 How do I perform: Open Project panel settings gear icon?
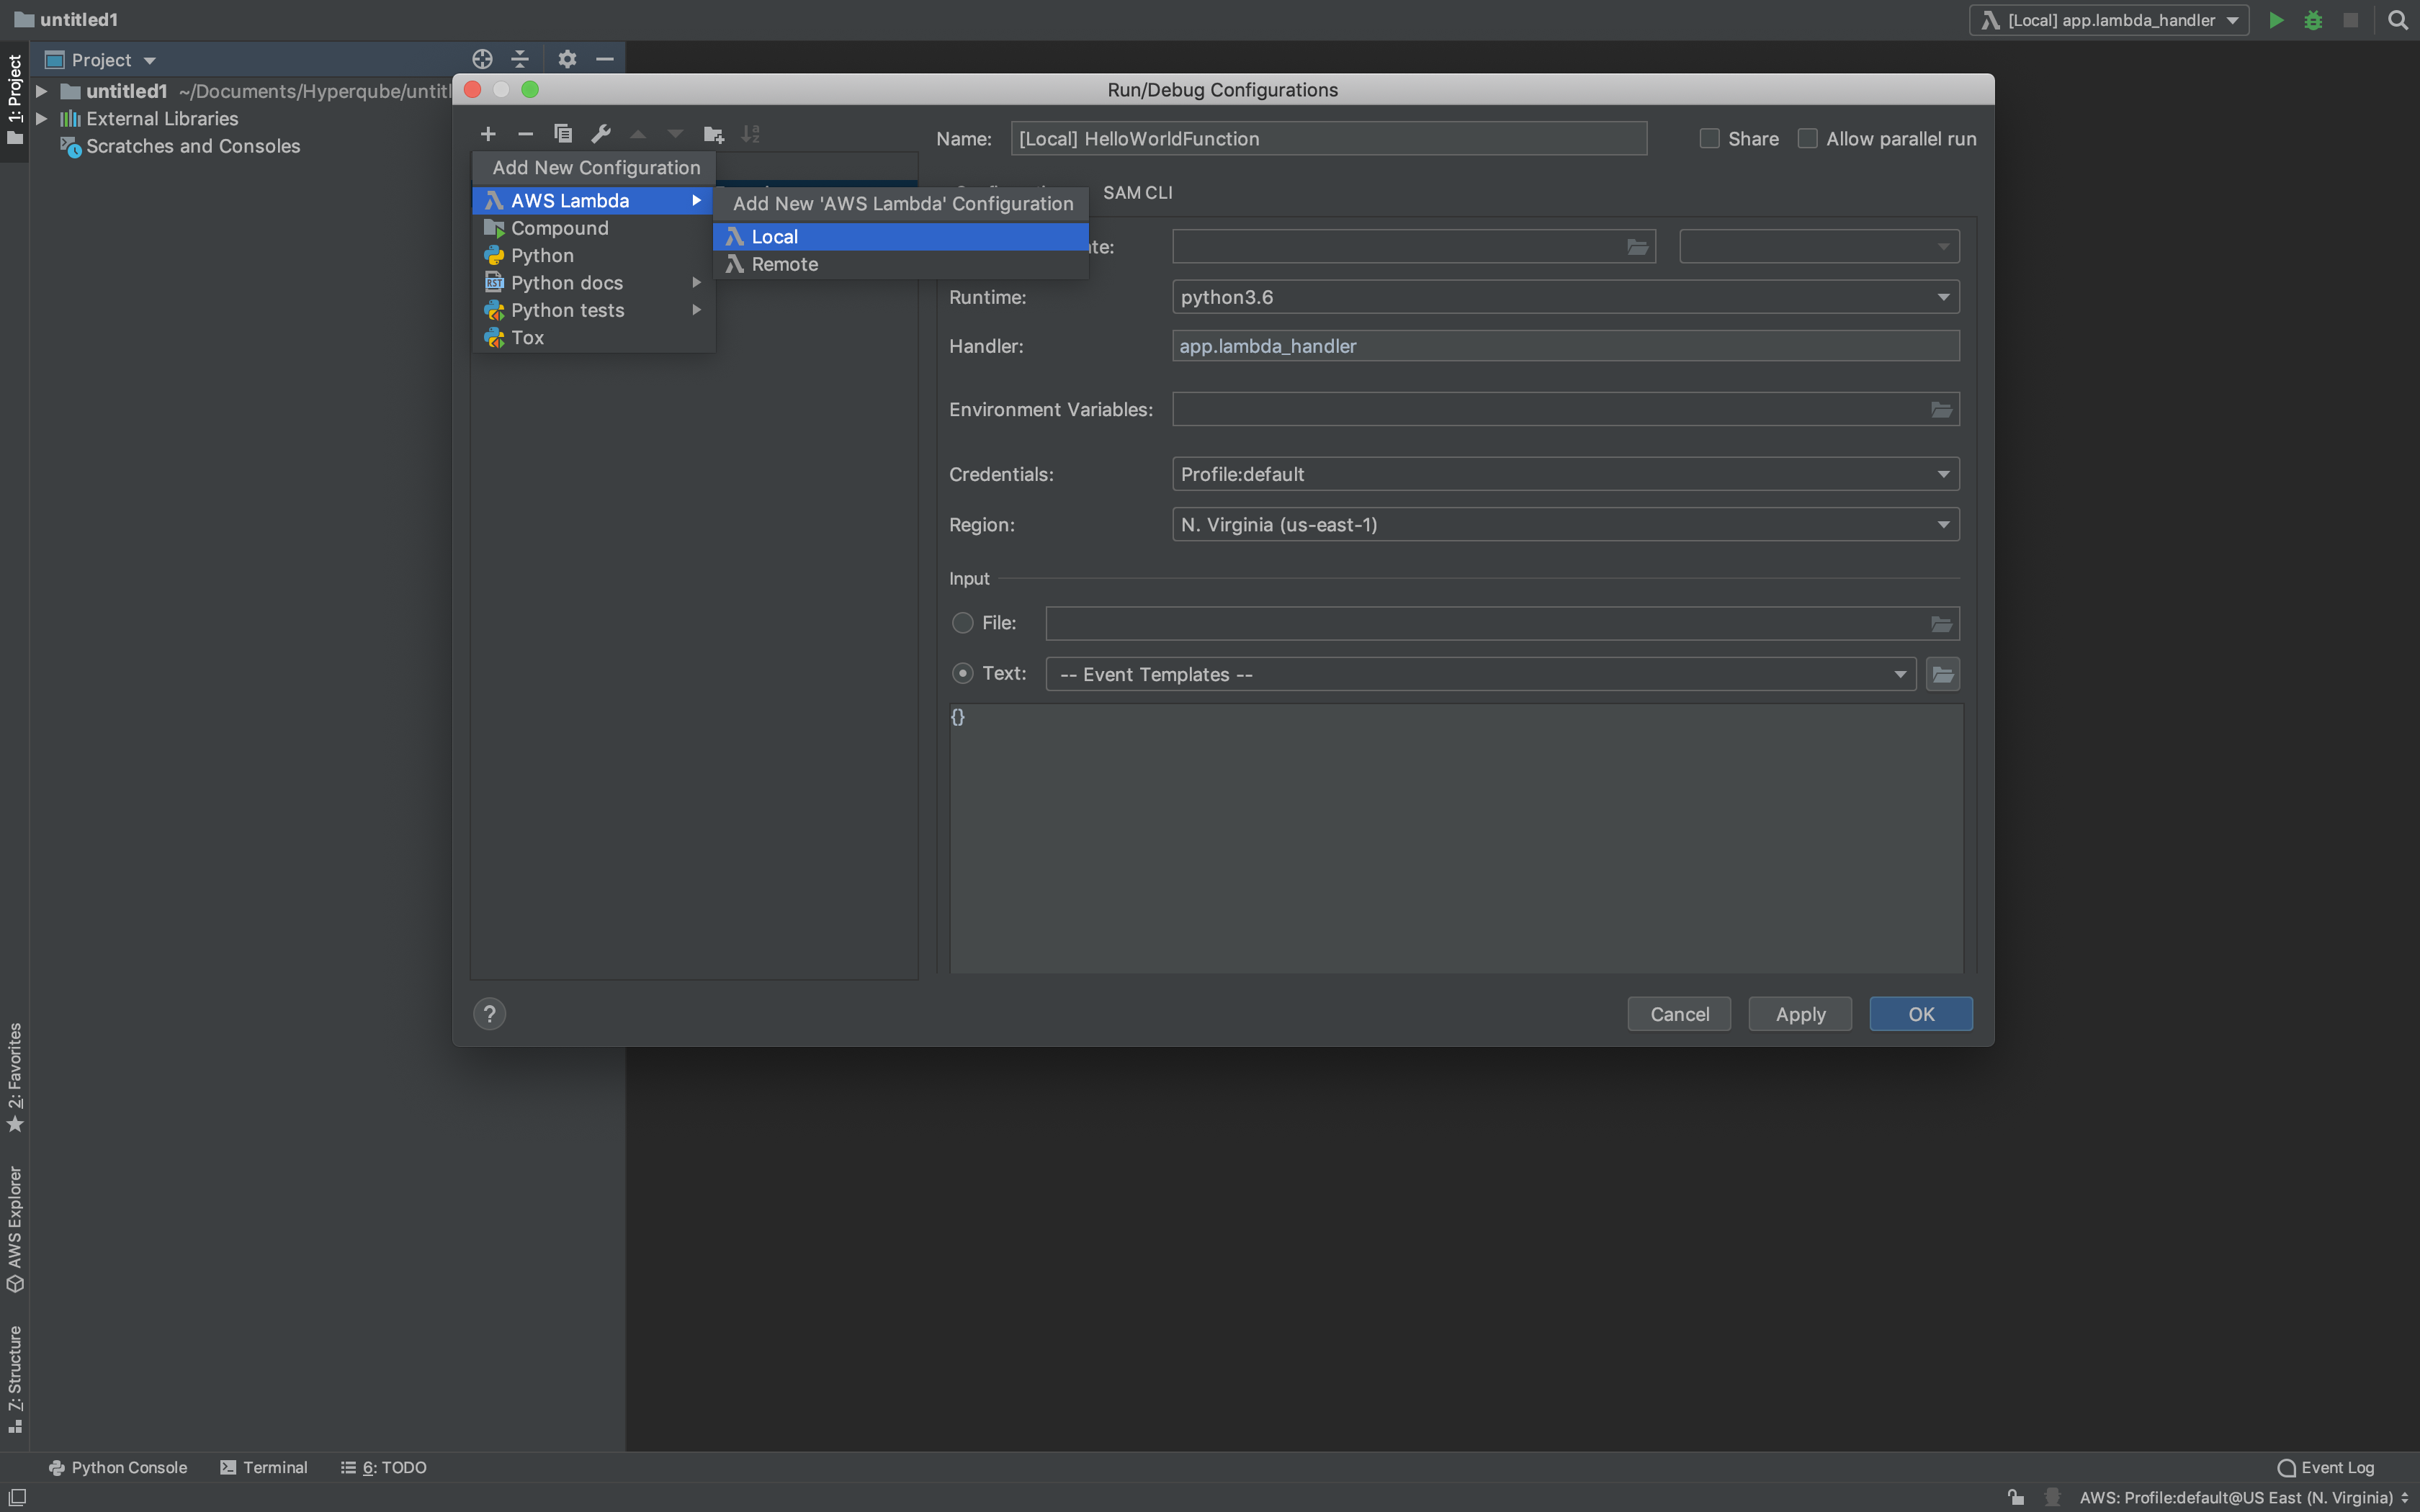click(x=567, y=59)
